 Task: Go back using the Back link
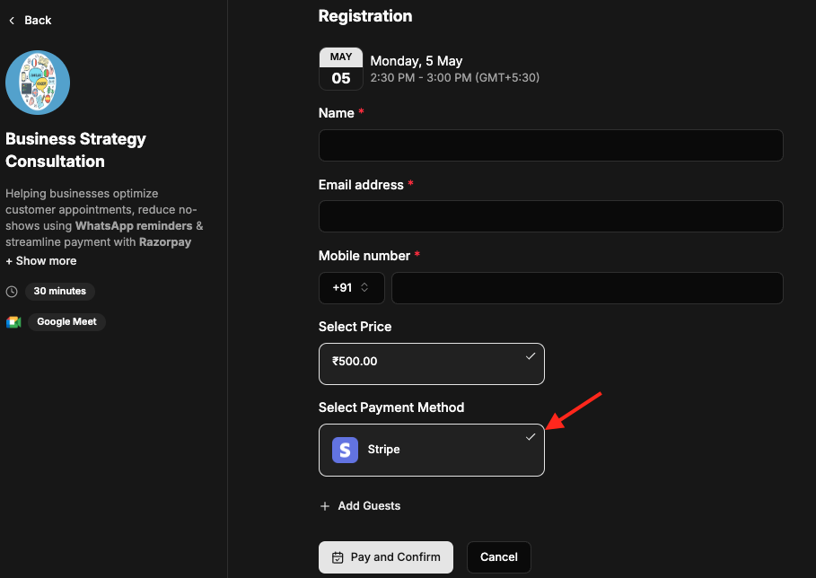(x=30, y=21)
